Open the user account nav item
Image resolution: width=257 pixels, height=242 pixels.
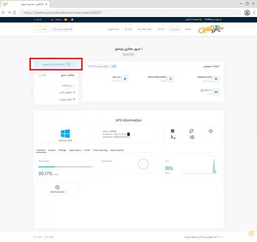click(113, 29)
